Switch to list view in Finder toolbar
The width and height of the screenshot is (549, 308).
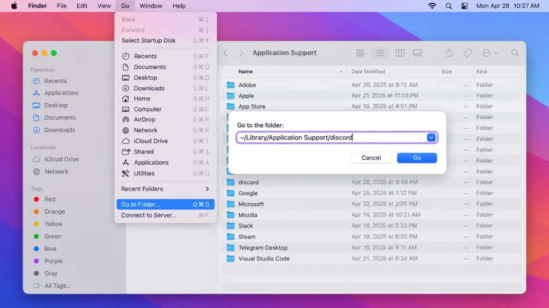(380, 53)
